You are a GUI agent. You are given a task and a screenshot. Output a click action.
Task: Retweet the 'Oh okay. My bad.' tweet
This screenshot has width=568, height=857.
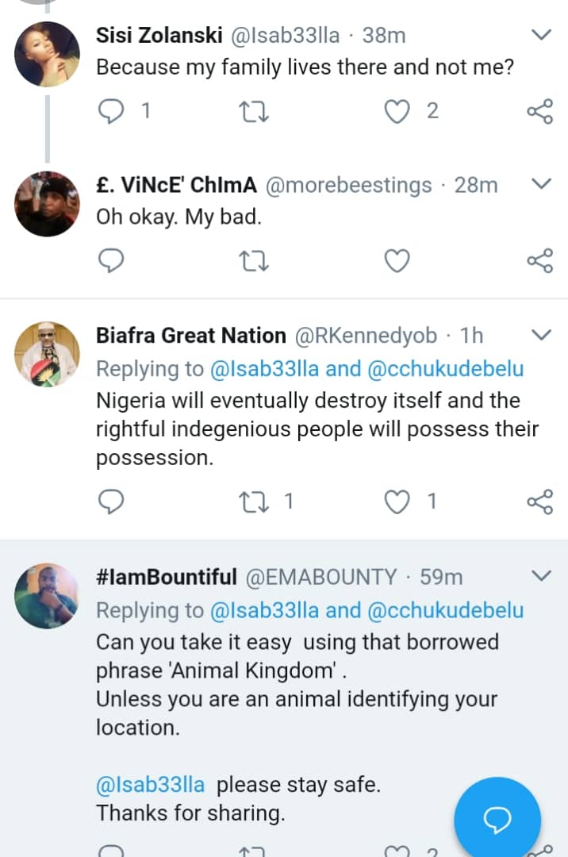255,260
